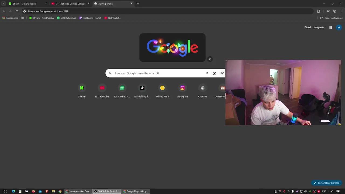Click the address bar field
The height and width of the screenshot is (194, 345).
(168, 11)
